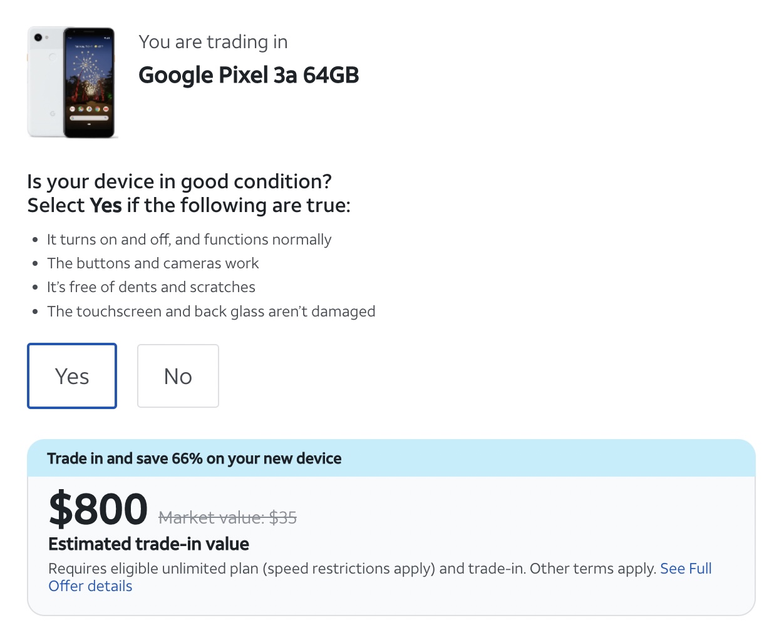Click the "Is your device in good condition?" heading
Screen dimensions: 784x628
point(179,181)
